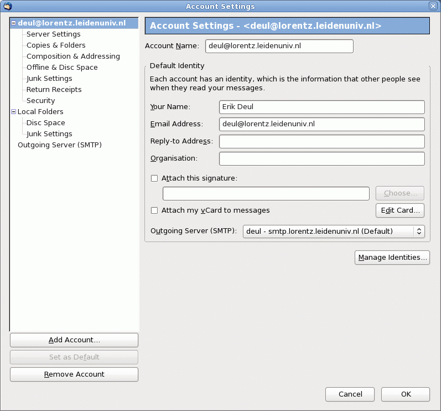Viewport: 441px width, 411px height.
Task: Go to Composition & Addressing settings
Action: tap(73, 56)
